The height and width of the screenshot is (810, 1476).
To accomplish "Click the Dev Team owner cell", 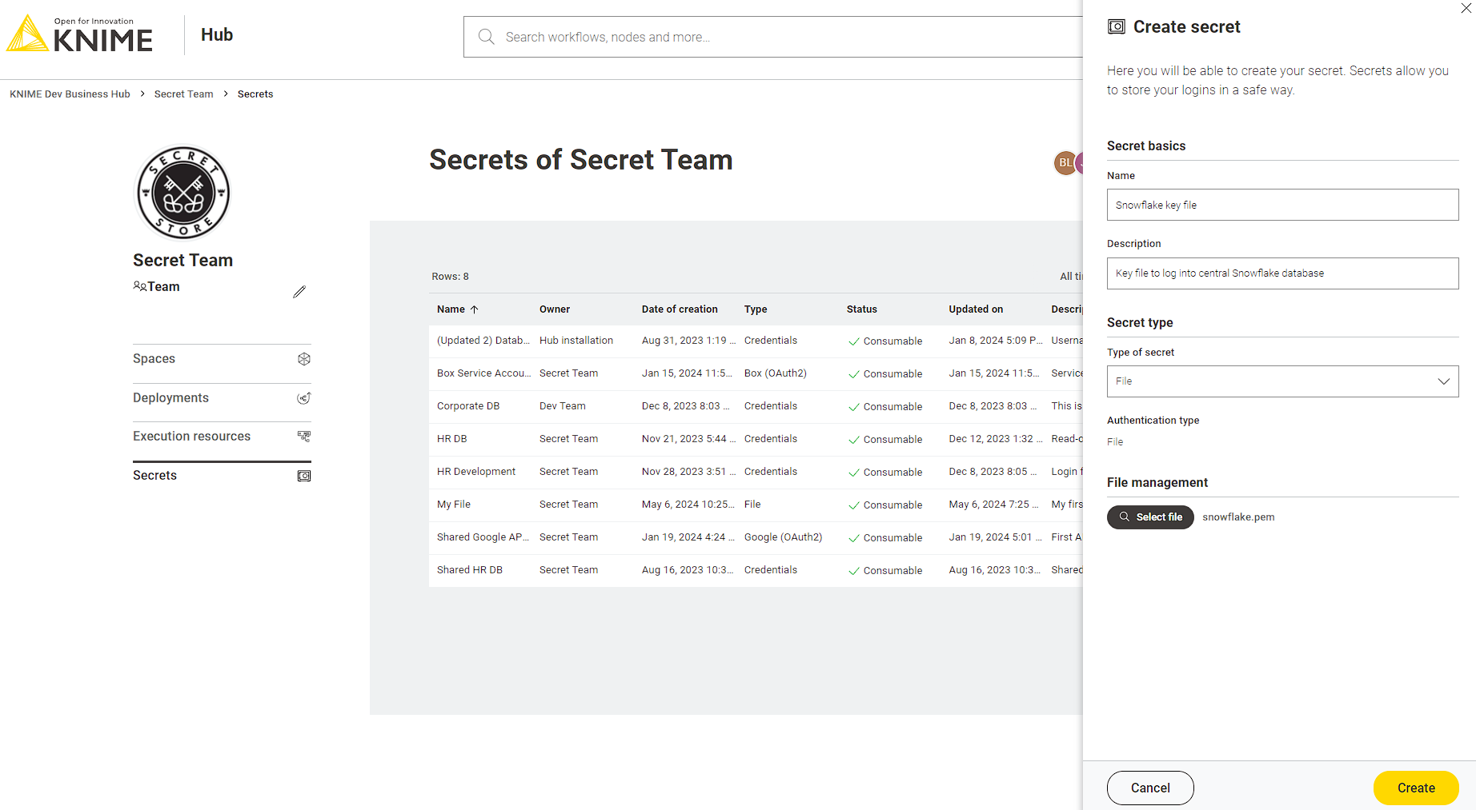I will [563, 406].
